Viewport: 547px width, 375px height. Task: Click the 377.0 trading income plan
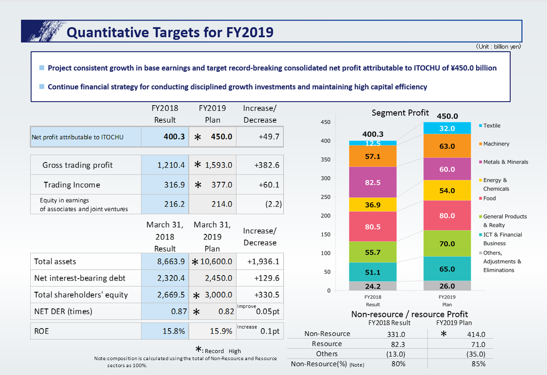point(222,185)
